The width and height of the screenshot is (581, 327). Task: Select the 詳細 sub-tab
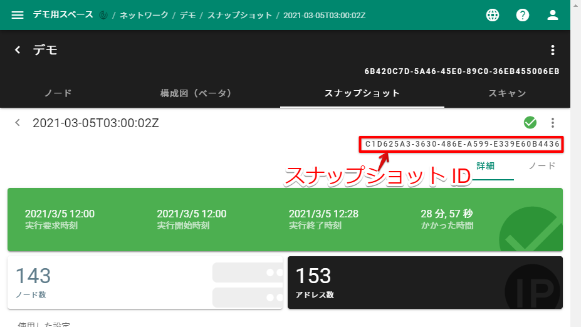pyautogui.click(x=486, y=166)
